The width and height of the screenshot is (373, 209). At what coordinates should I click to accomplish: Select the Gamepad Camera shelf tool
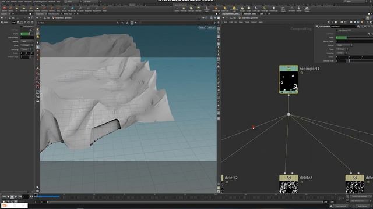click(x=307, y=9)
